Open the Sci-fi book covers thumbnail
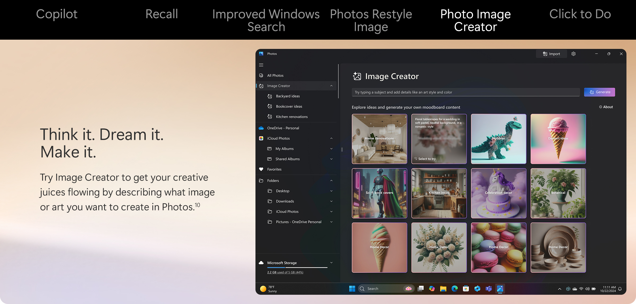The width and height of the screenshot is (636, 304). (x=379, y=193)
